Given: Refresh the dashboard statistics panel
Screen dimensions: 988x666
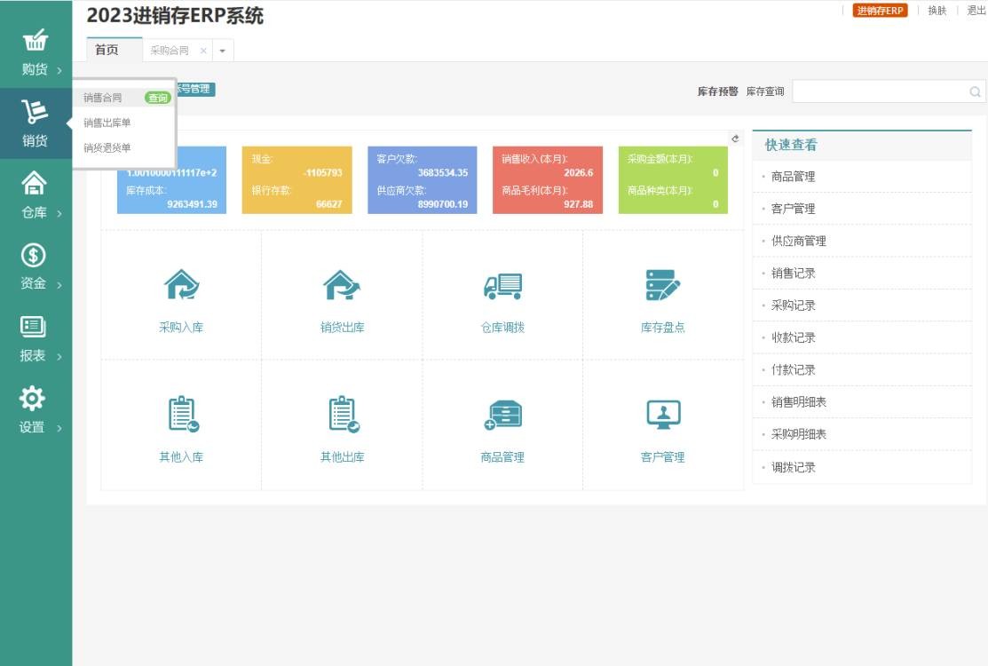Looking at the screenshot, I should point(735,139).
